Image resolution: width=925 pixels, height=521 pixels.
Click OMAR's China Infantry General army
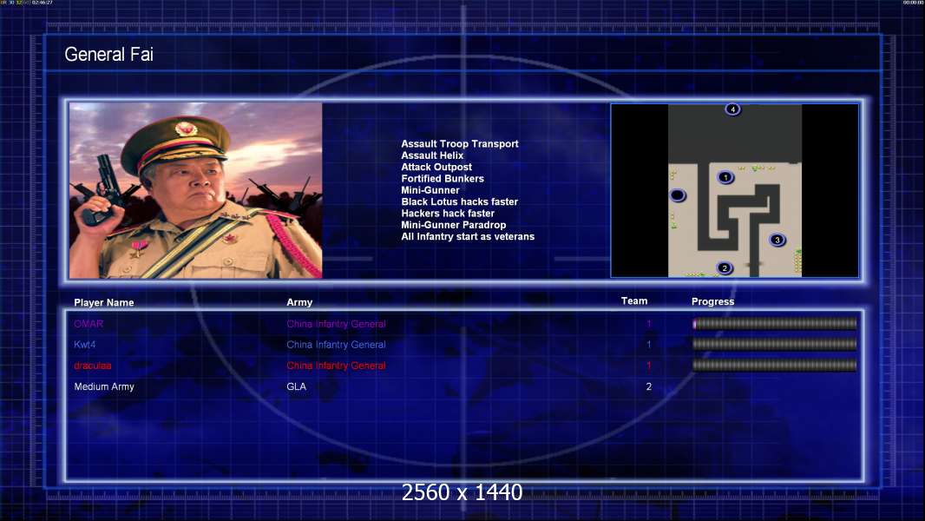coord(337,324)
